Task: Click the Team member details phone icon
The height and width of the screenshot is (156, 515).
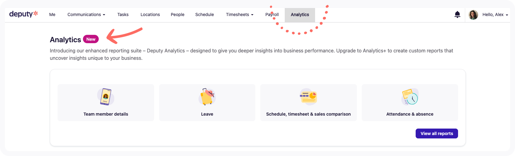Action: click(106, 97)
